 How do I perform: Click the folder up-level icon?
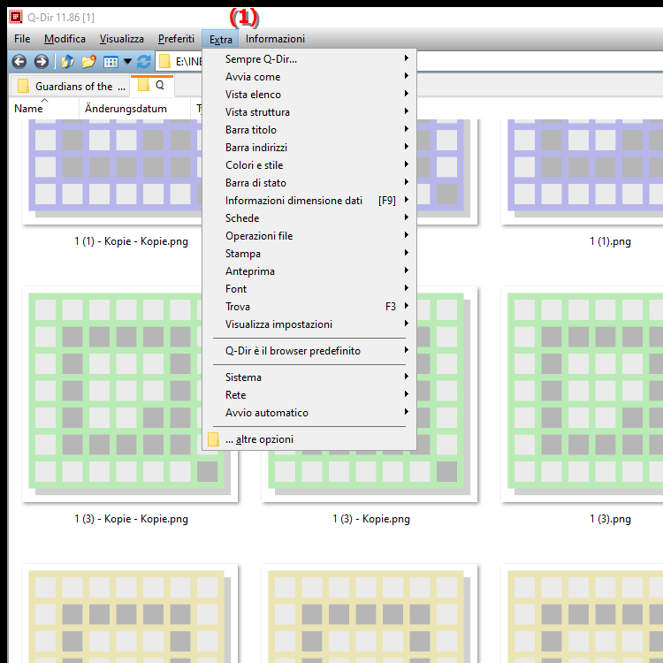tap(67, 62)
